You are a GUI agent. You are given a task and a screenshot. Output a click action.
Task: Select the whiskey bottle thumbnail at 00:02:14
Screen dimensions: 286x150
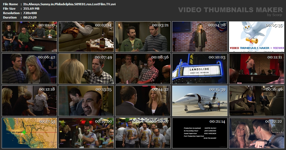click(x=86, y=37)
